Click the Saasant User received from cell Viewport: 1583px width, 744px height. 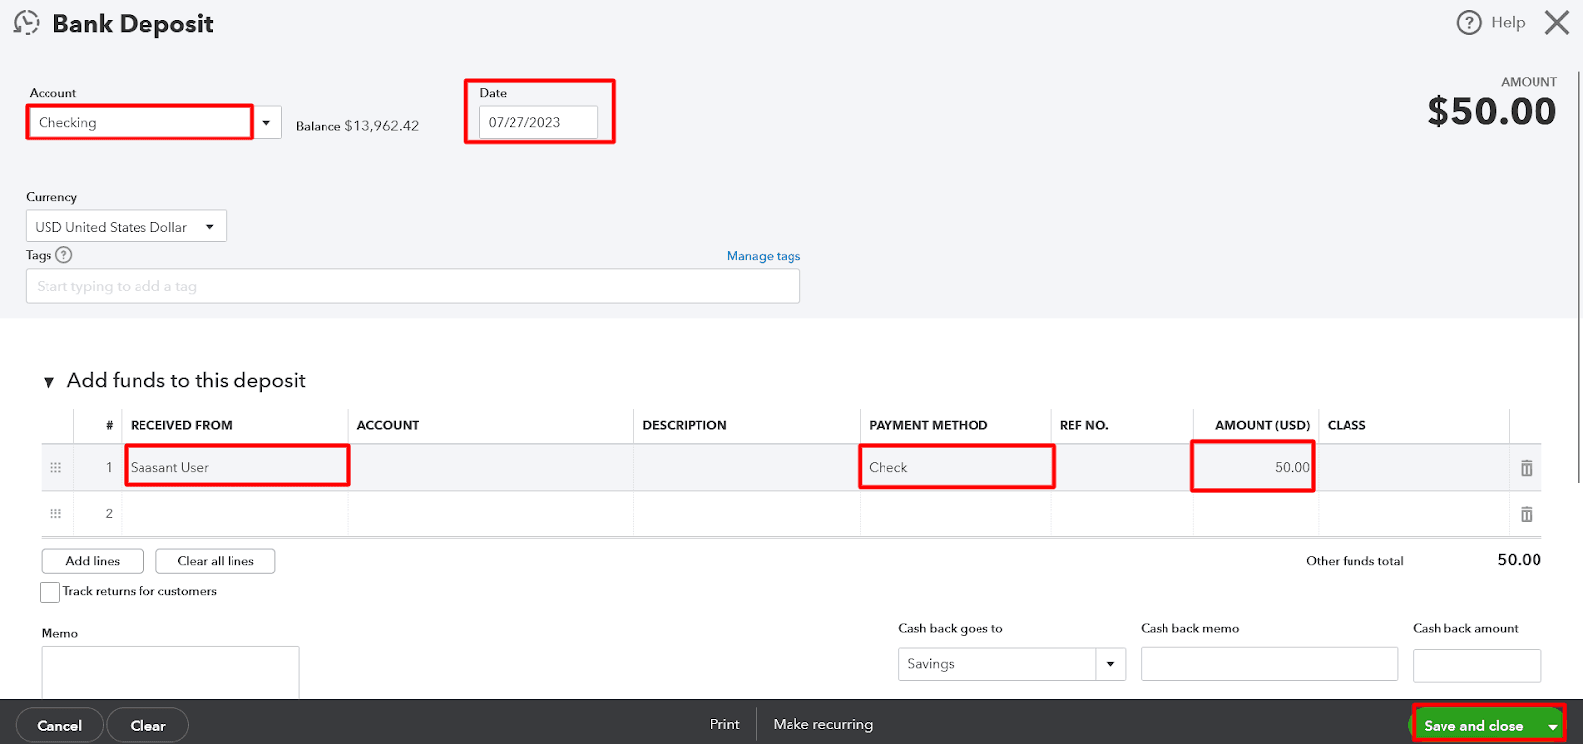pos(236,467)
